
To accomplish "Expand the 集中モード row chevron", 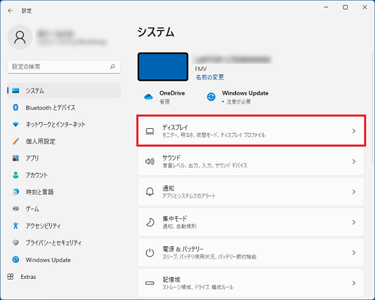I will coord(354,222).
